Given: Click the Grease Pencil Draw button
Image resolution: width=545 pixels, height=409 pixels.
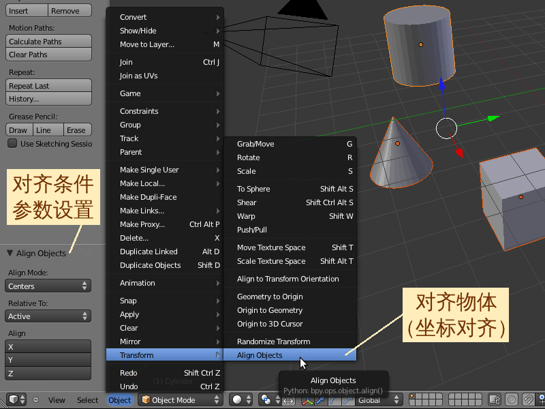Looking at the screenshot, I should click(x=20, y=130).
